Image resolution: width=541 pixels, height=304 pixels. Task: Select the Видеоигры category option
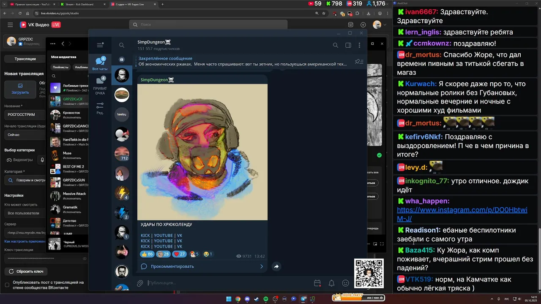coord(19,160)
